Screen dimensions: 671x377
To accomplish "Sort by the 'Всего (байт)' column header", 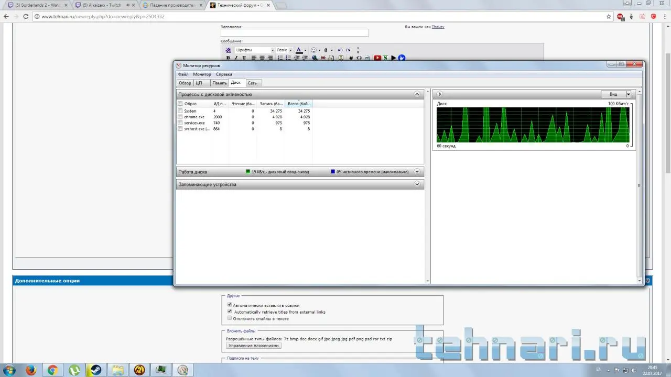I will click(x=299, y=104).
